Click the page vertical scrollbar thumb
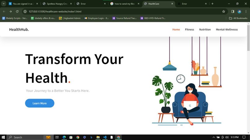 coord(248,38)
